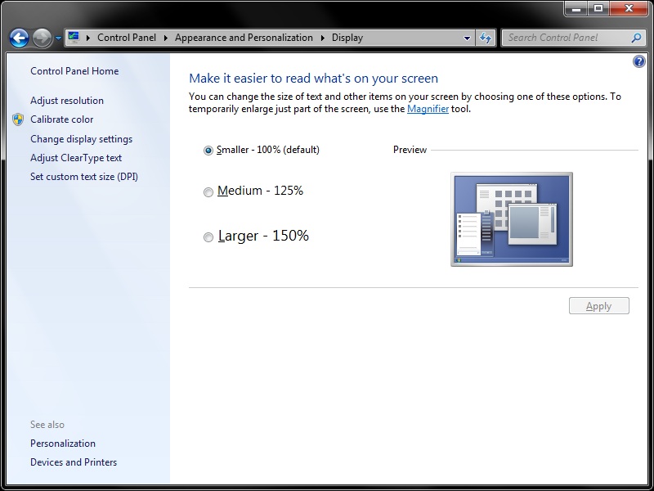Open Devices and Printers link

[x=74, y=462]
